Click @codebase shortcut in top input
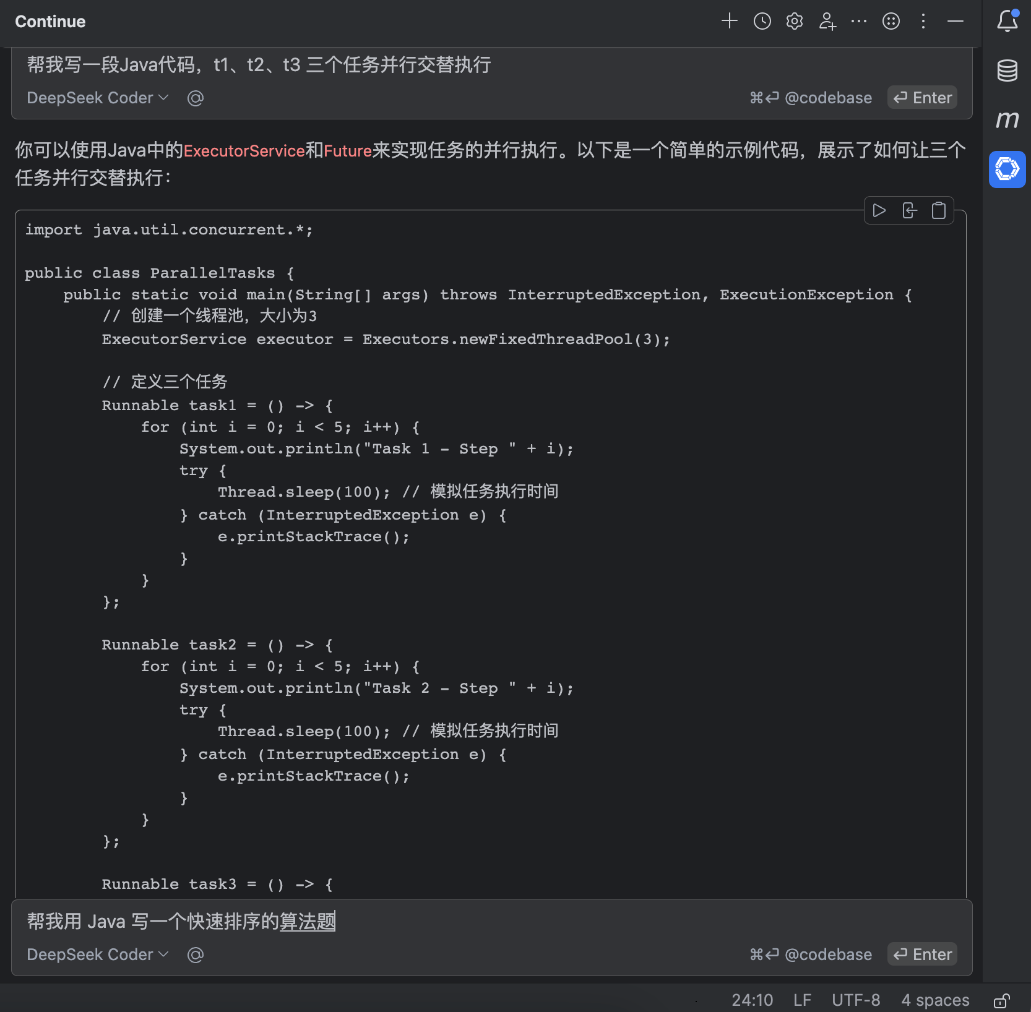This screenshot has width=1031, height=1012. (x=811, y=98)
